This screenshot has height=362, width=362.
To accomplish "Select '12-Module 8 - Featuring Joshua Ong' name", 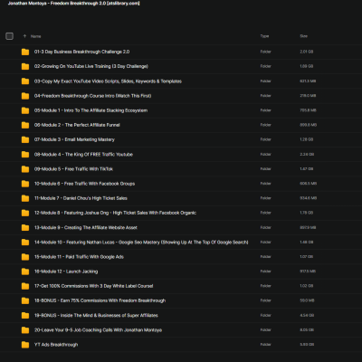I will click(115, 213).
